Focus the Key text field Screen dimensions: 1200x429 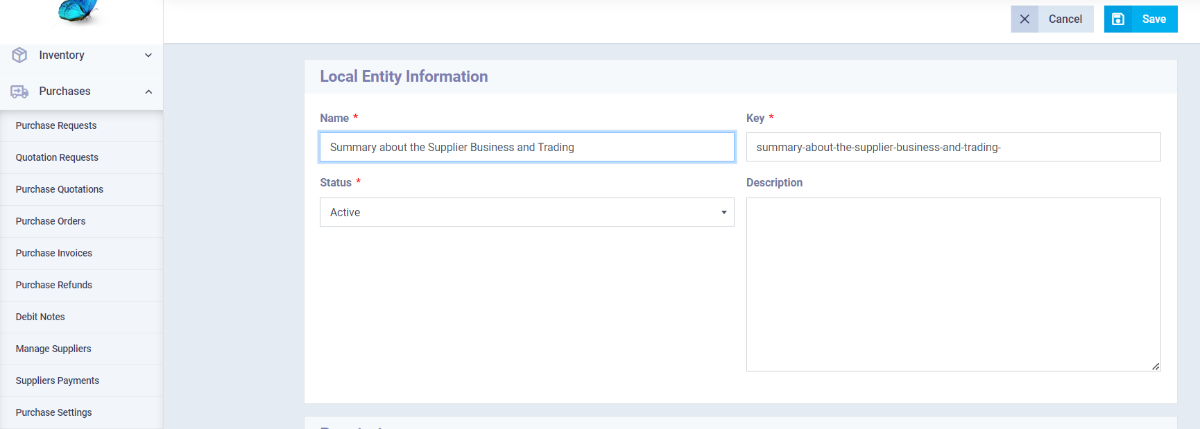point(953,147)
